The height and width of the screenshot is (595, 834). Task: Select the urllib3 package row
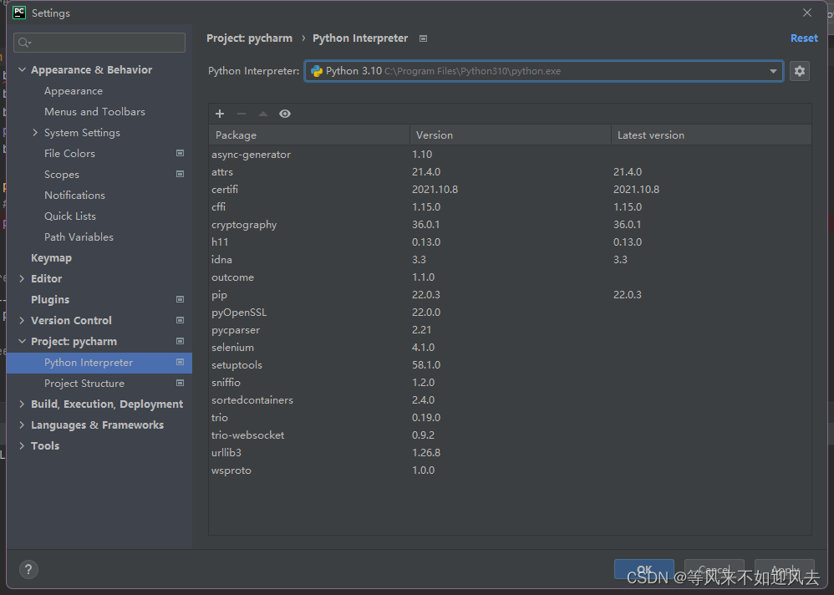[510, 452]
